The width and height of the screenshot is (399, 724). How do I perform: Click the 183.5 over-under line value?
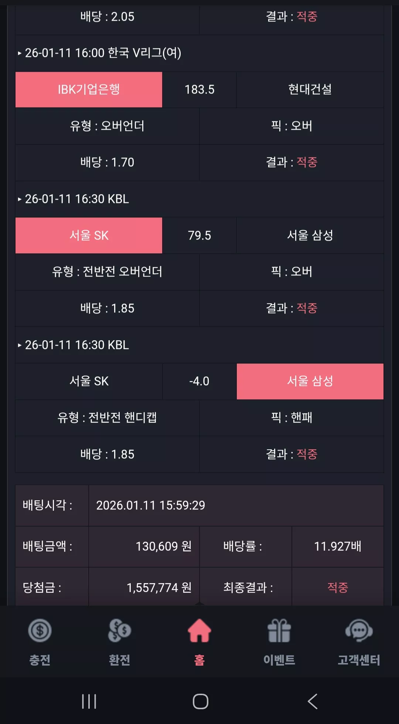click(x=199, y=89)
